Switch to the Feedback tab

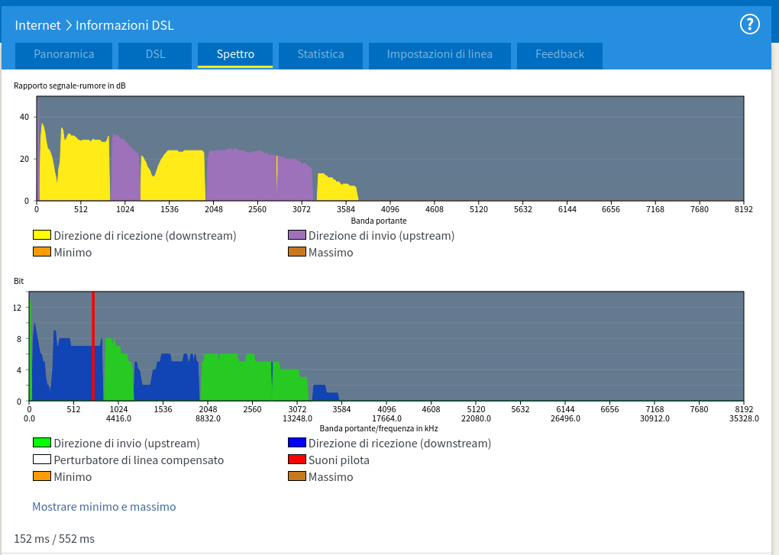[x=559, y=55]
